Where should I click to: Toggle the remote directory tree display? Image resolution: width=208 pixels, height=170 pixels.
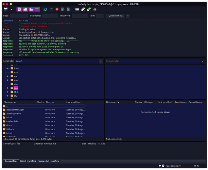tap(31, 9)
